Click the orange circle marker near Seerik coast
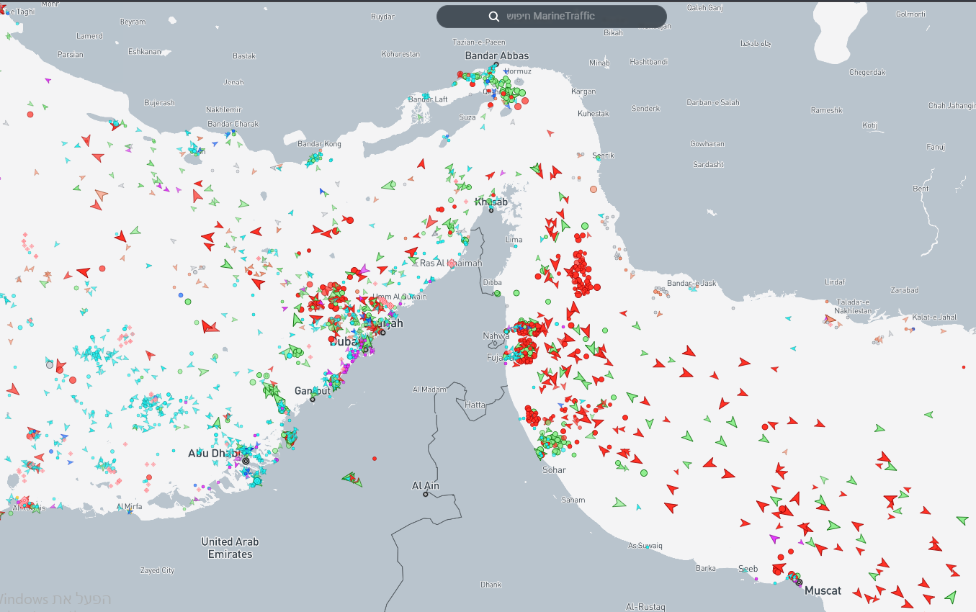Viewport: 976px width, 612px height. coord(594,189)
